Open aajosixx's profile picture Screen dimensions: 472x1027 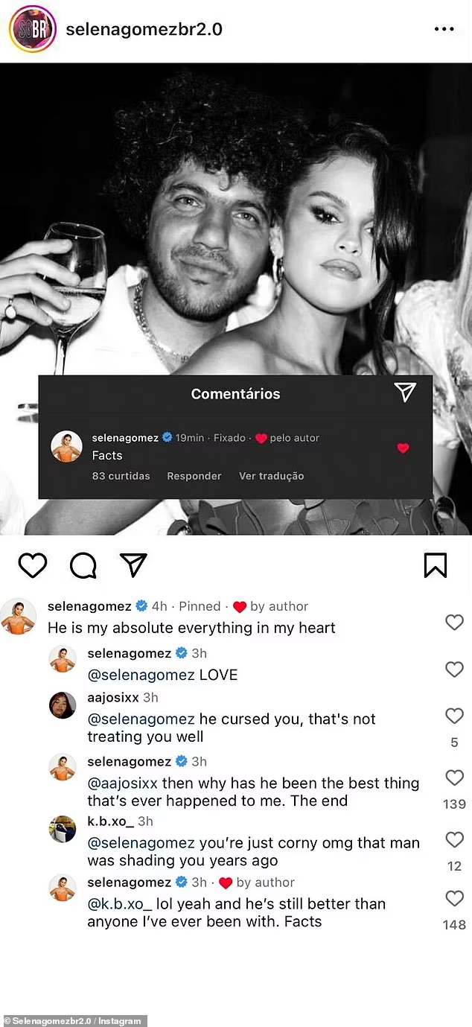(63, 706)
